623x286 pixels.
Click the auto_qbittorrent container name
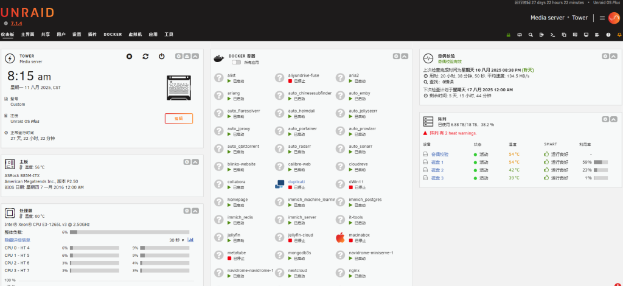tap(243, 146)
